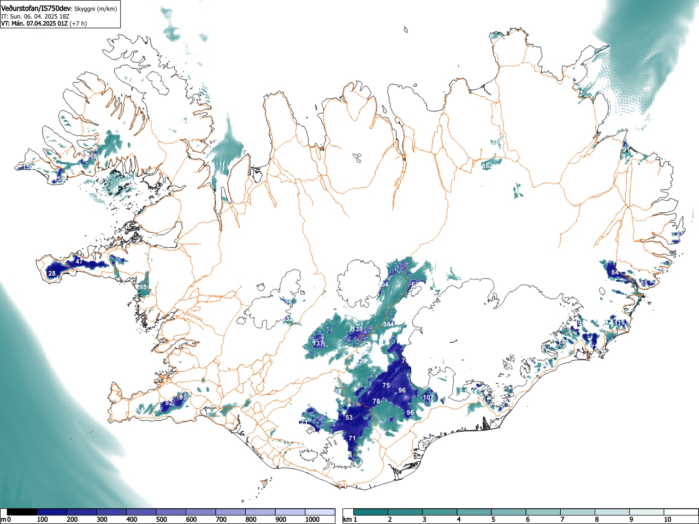Click the visibility value '28' on Snæfellsnes peninsula
This screenshot has height=524, width=699.
point(52,273)
